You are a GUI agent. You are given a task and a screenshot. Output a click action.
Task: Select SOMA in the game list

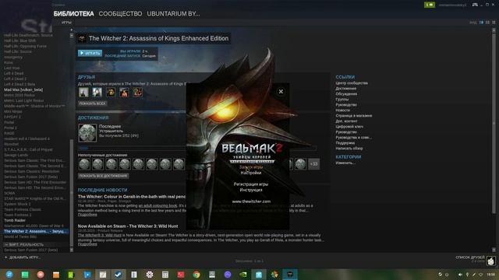pos(9,193)
